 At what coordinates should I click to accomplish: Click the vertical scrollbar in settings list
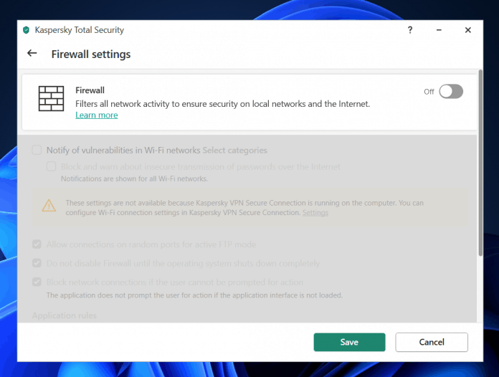coord(480,194)
